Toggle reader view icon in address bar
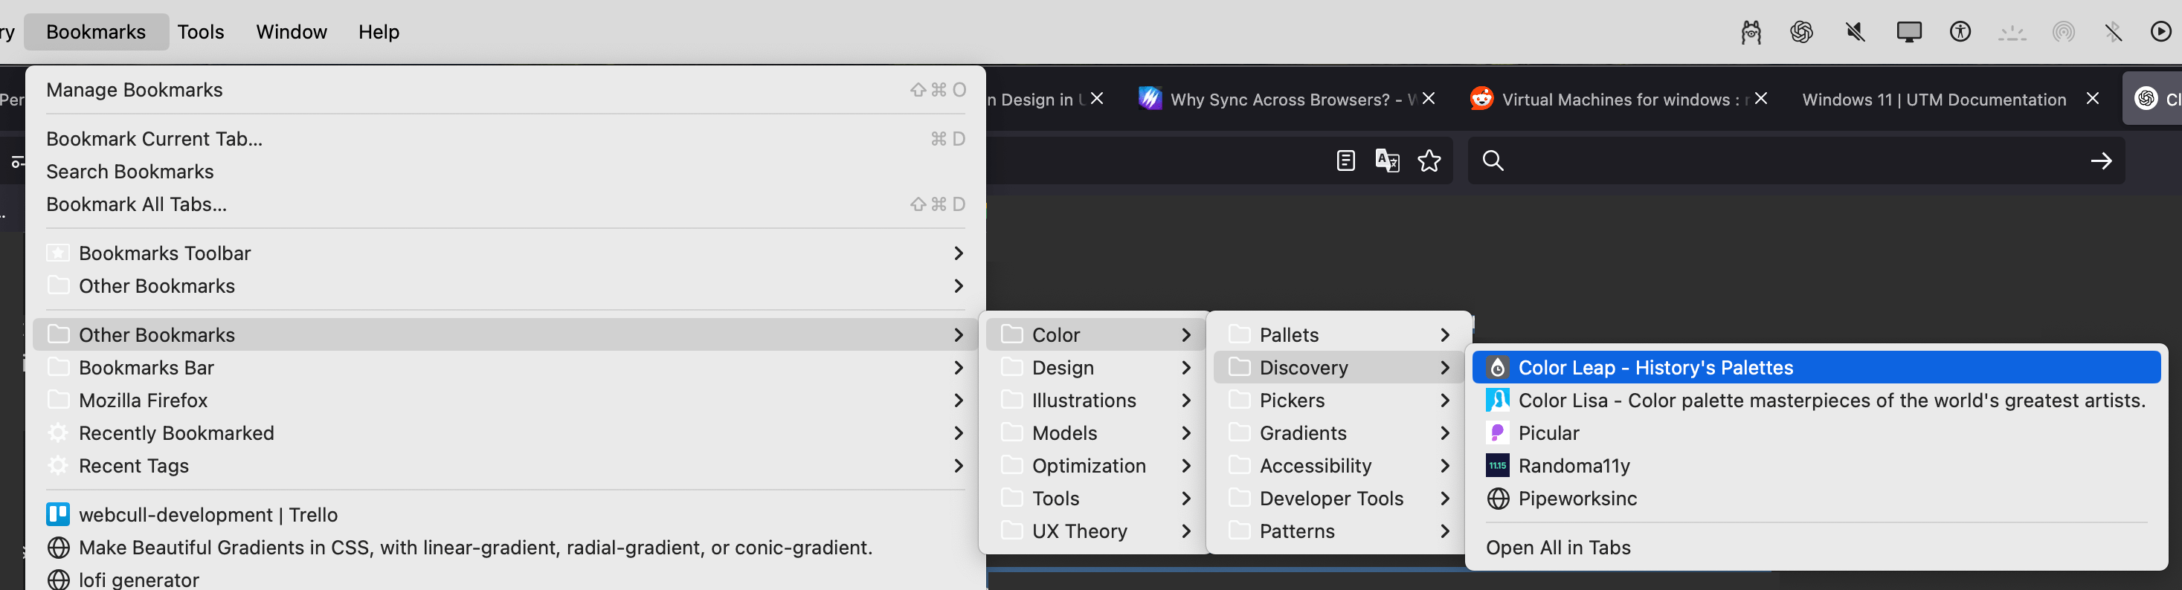This screenshot has height=590, width=2182. tap(1345, 161)
